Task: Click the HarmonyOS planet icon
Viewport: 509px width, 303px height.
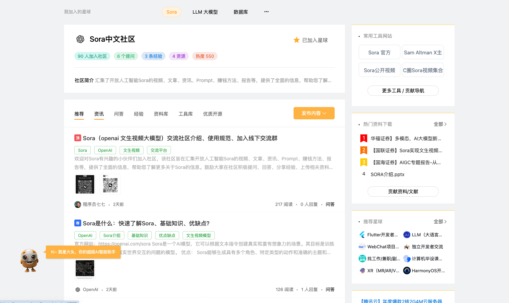Action: coord(407,271)
